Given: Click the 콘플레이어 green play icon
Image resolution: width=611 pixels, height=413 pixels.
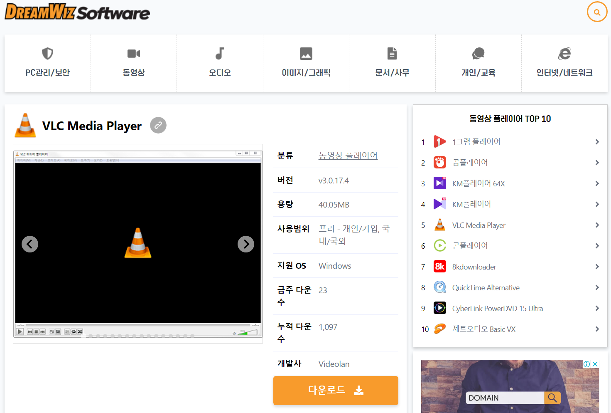Looking at the screenshot, I should click(439, 245).
